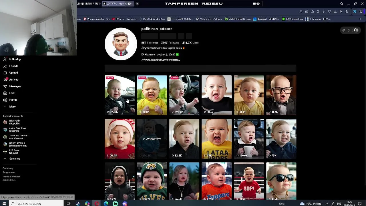Click the blue extension icon in toolbar

click(x=355, y=12)
